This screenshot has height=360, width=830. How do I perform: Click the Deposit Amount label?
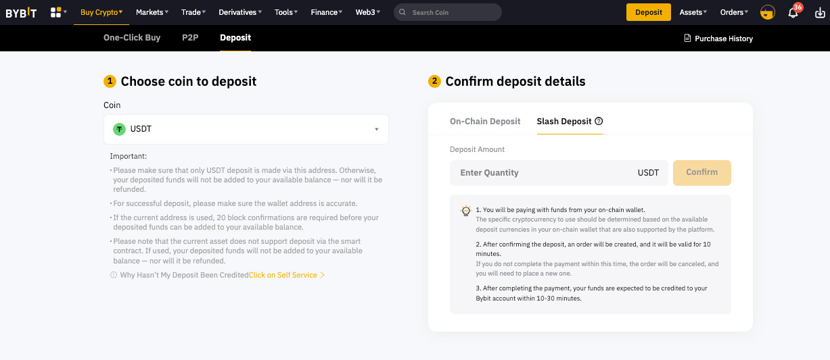pos(478,149)
